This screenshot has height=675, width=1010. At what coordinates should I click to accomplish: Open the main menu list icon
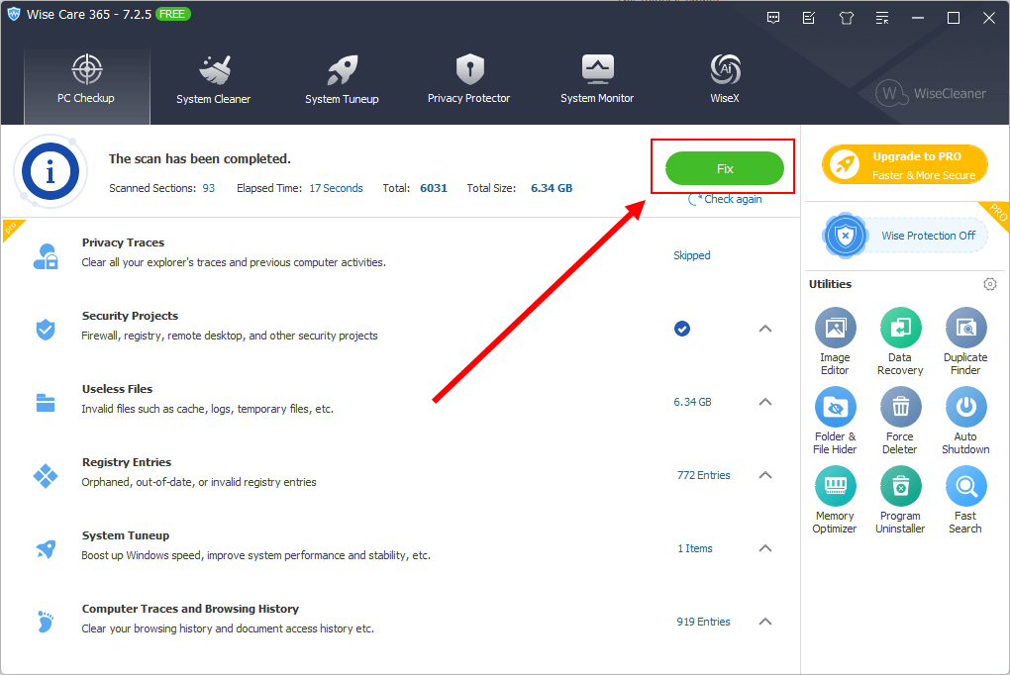coord(882,18)
